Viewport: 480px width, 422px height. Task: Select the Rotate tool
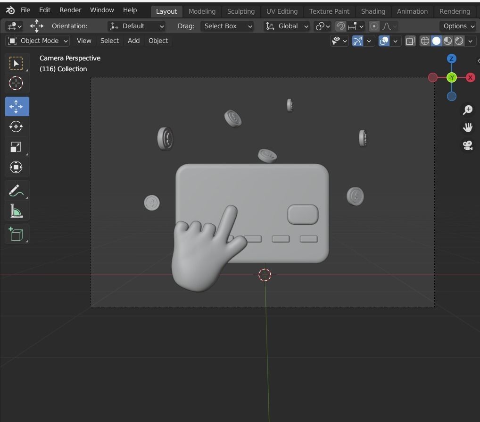(x=16, y=127)
